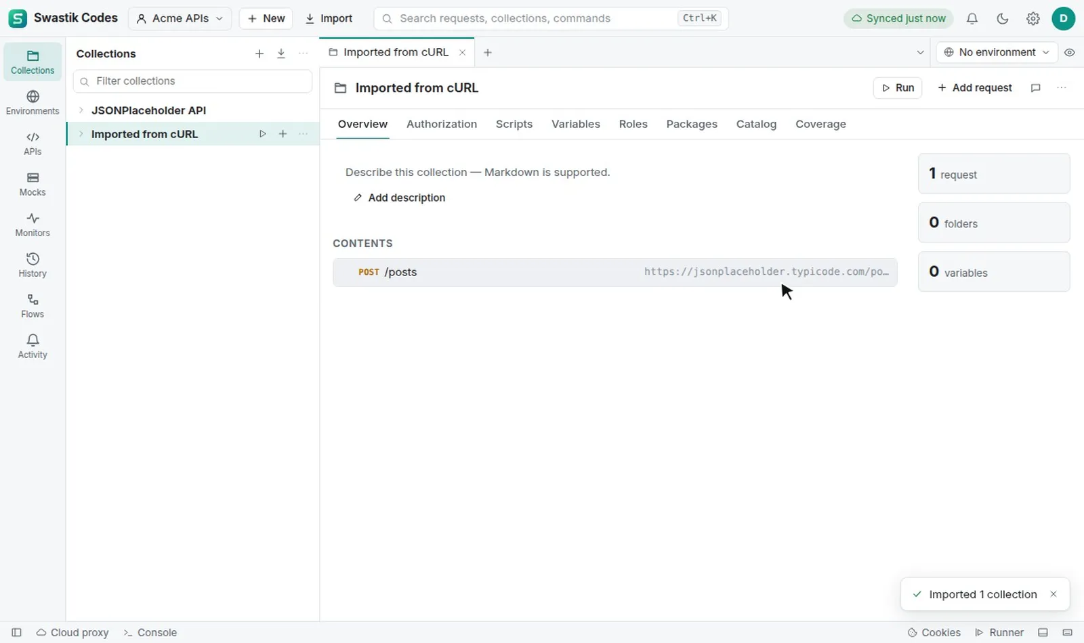Open a new tab with the plus icon

(x=488, y=52)
